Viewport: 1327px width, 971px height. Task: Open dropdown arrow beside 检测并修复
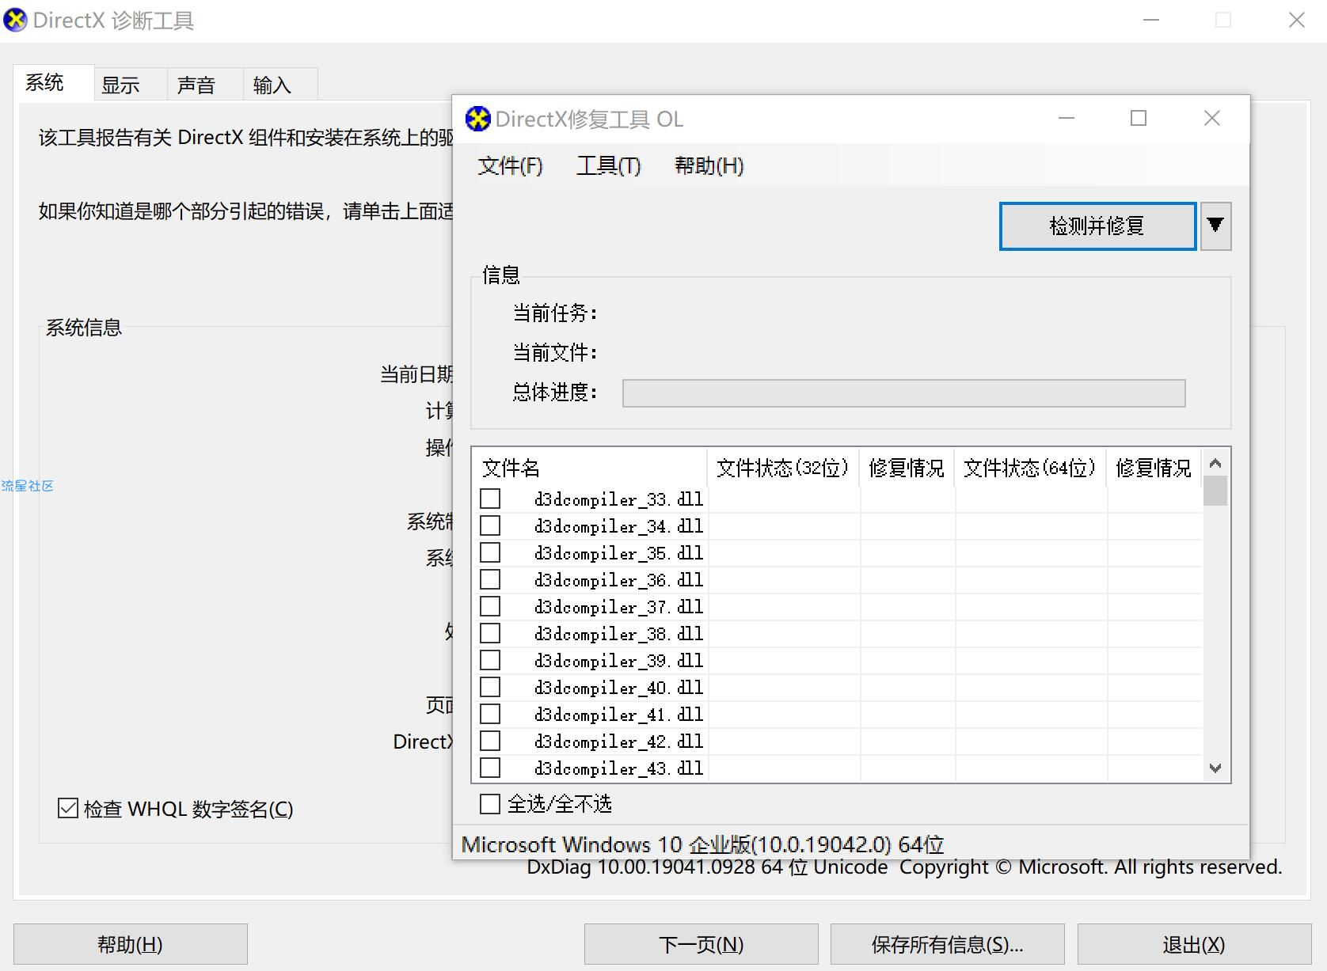point(1215,226)
